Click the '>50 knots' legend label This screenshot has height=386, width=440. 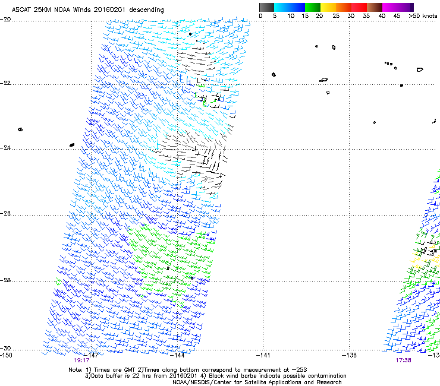pos(423,16)
